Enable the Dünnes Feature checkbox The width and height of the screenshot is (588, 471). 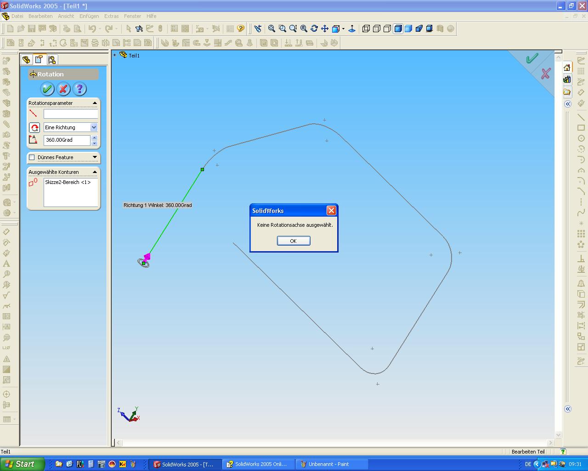tap(32, 157)
